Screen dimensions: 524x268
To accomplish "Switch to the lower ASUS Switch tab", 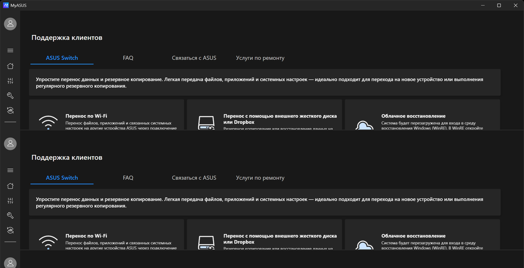I will coord(62,178).
